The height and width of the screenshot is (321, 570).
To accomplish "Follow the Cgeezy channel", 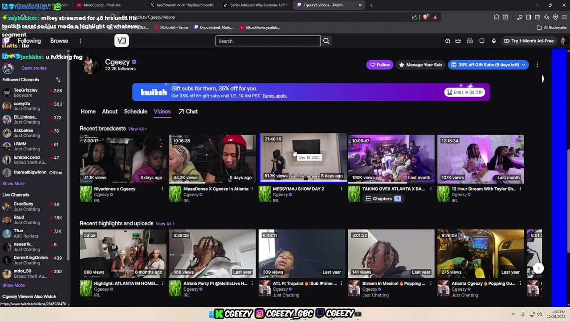I will coord(380,65).
